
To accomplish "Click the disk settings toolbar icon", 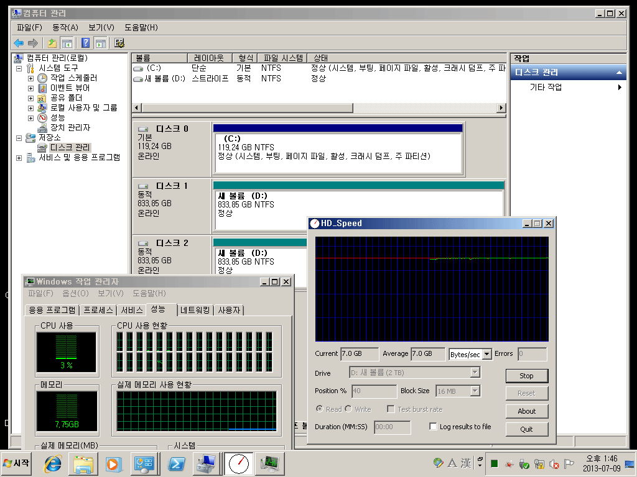I will coord(119,43).
